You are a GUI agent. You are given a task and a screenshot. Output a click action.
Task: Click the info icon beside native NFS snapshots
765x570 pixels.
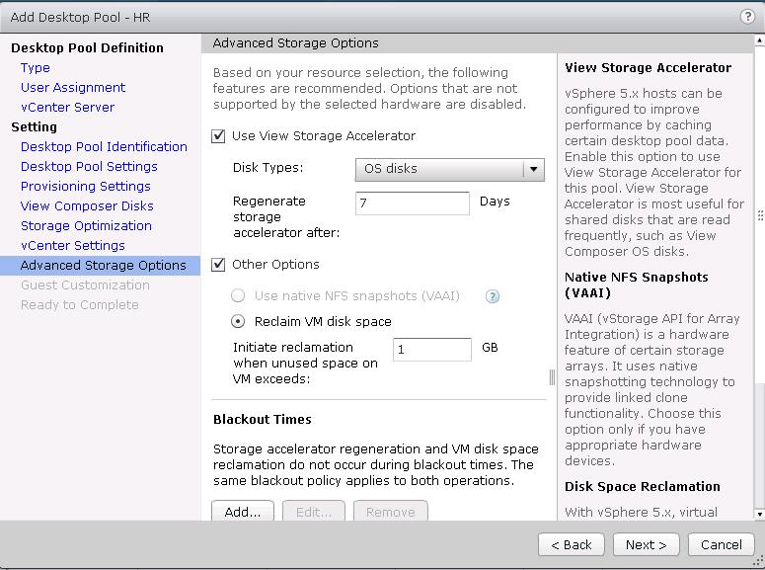[x=493, y=296]
